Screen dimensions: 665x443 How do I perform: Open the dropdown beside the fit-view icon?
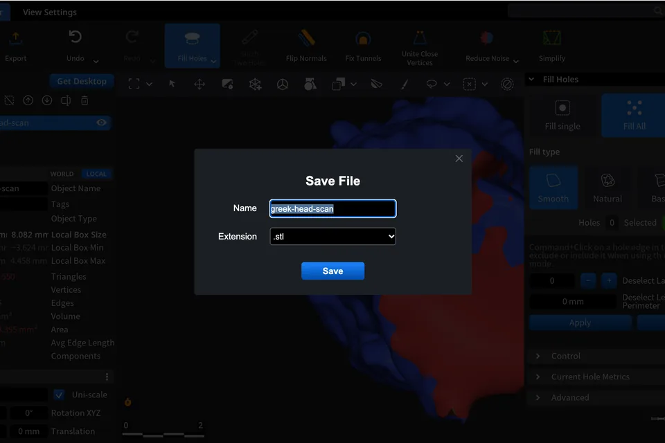point(150,84)
